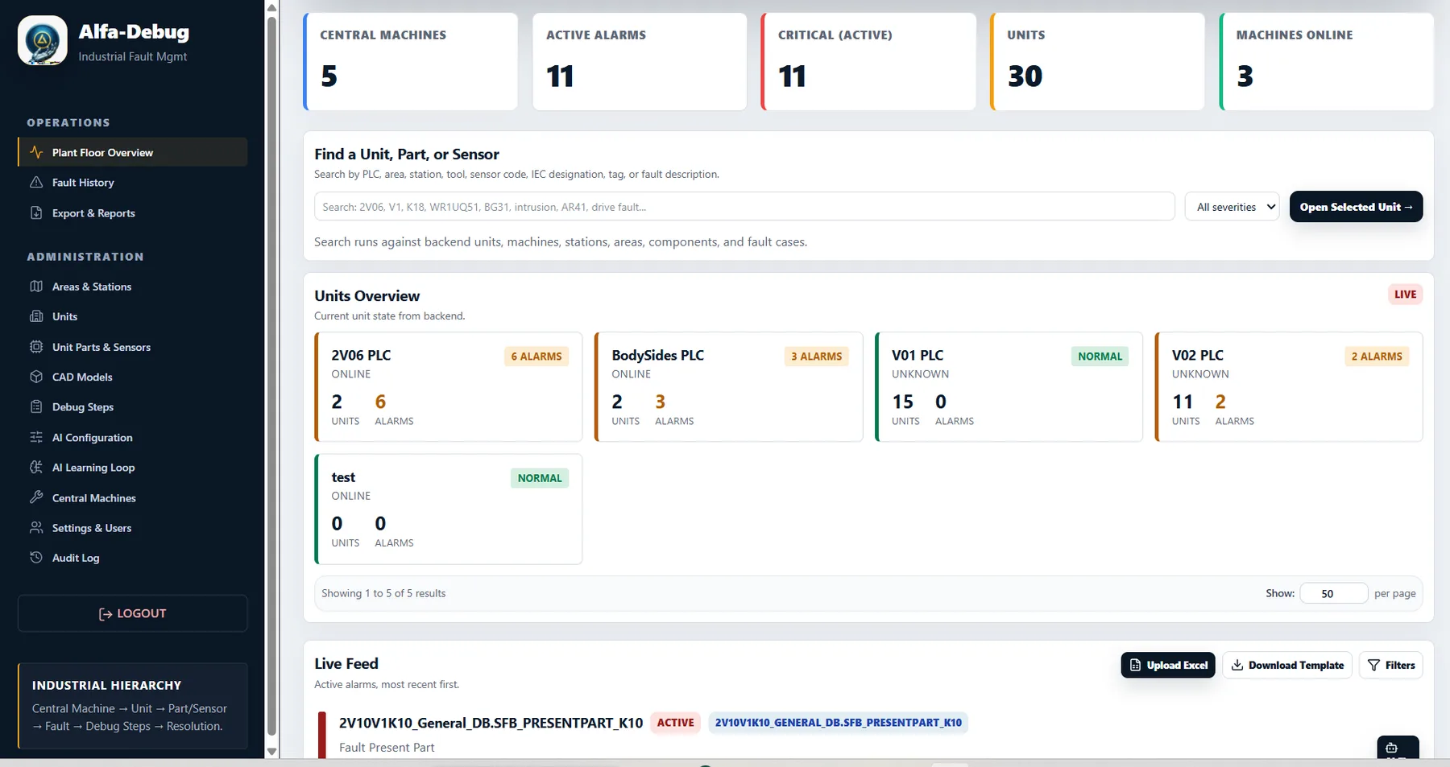The image size is (1450, 767).
Task: Open the CAD Models cube icon
Action: coord(36,377)
